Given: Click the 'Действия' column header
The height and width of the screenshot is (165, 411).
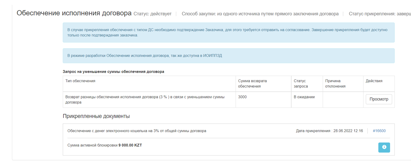Looking at the screenshot, I should pos(374,81).
